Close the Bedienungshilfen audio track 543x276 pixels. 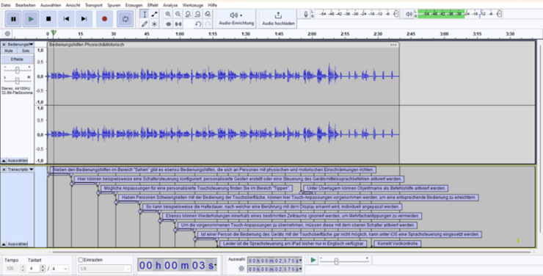pos(4,44)
